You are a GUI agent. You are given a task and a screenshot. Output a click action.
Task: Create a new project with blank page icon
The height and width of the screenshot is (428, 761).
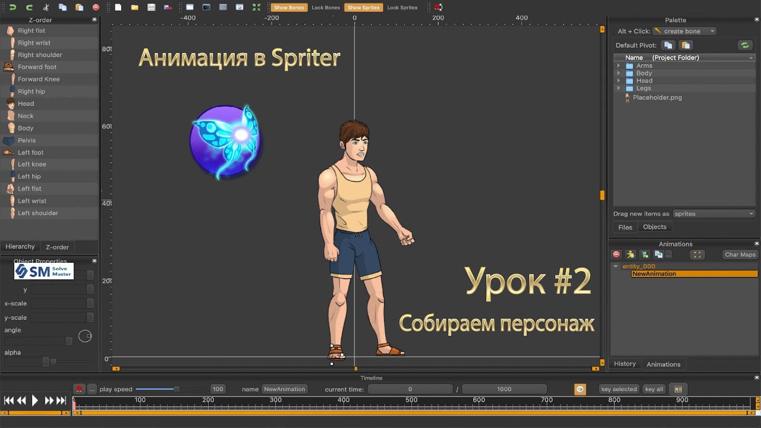coord(118,7)
